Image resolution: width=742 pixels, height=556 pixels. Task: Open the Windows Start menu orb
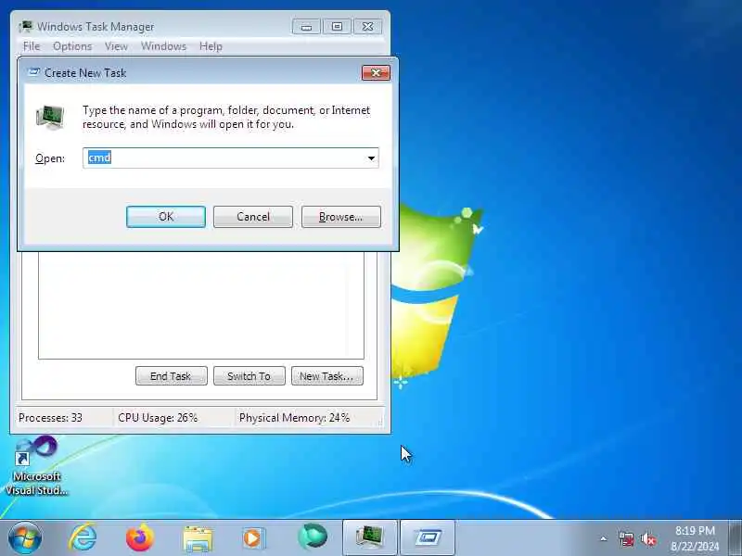click(25, 537)
